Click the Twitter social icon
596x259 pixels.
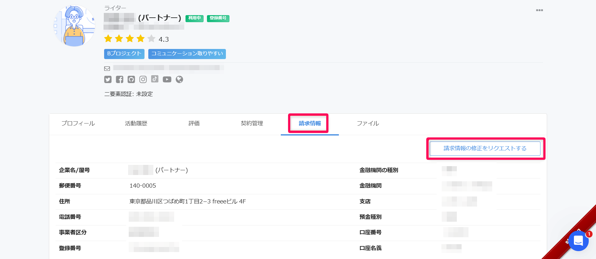[x=108, y=80]
